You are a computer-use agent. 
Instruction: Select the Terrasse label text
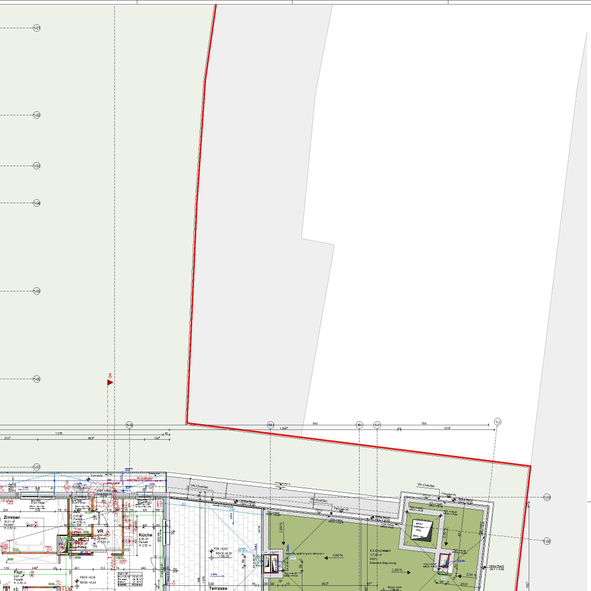click(218, 588)
